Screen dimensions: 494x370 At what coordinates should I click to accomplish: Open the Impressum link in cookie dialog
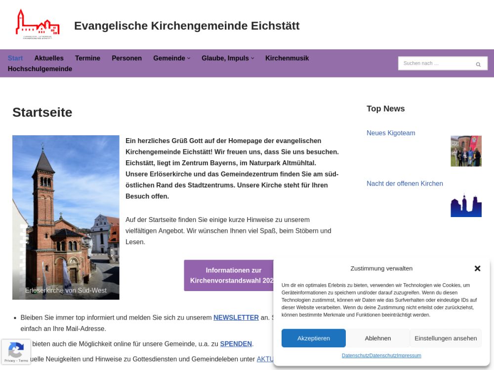pos(409,356)
